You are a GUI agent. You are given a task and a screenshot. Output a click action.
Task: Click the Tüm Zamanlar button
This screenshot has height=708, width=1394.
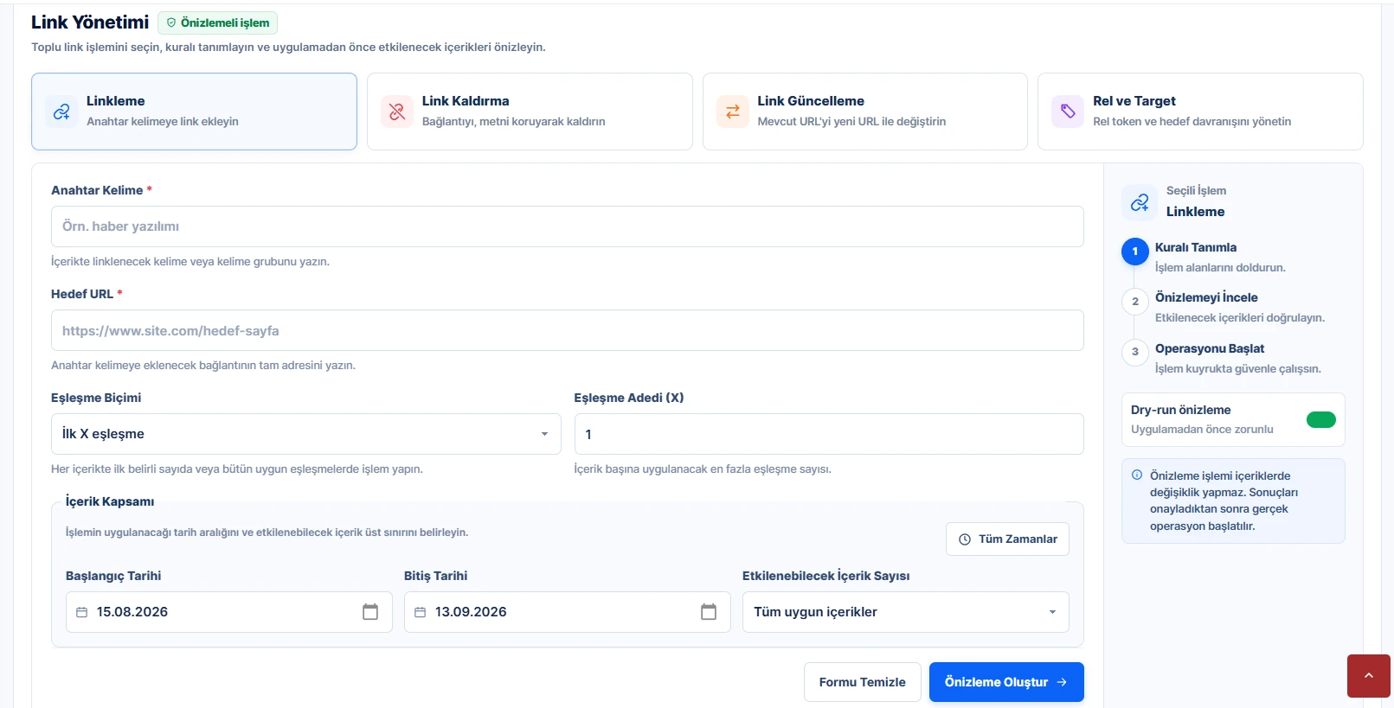click(x=1008, y=539)
